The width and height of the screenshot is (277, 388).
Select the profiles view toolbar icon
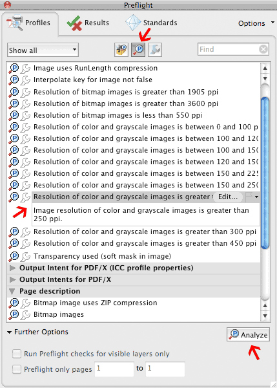coord(121,50)
